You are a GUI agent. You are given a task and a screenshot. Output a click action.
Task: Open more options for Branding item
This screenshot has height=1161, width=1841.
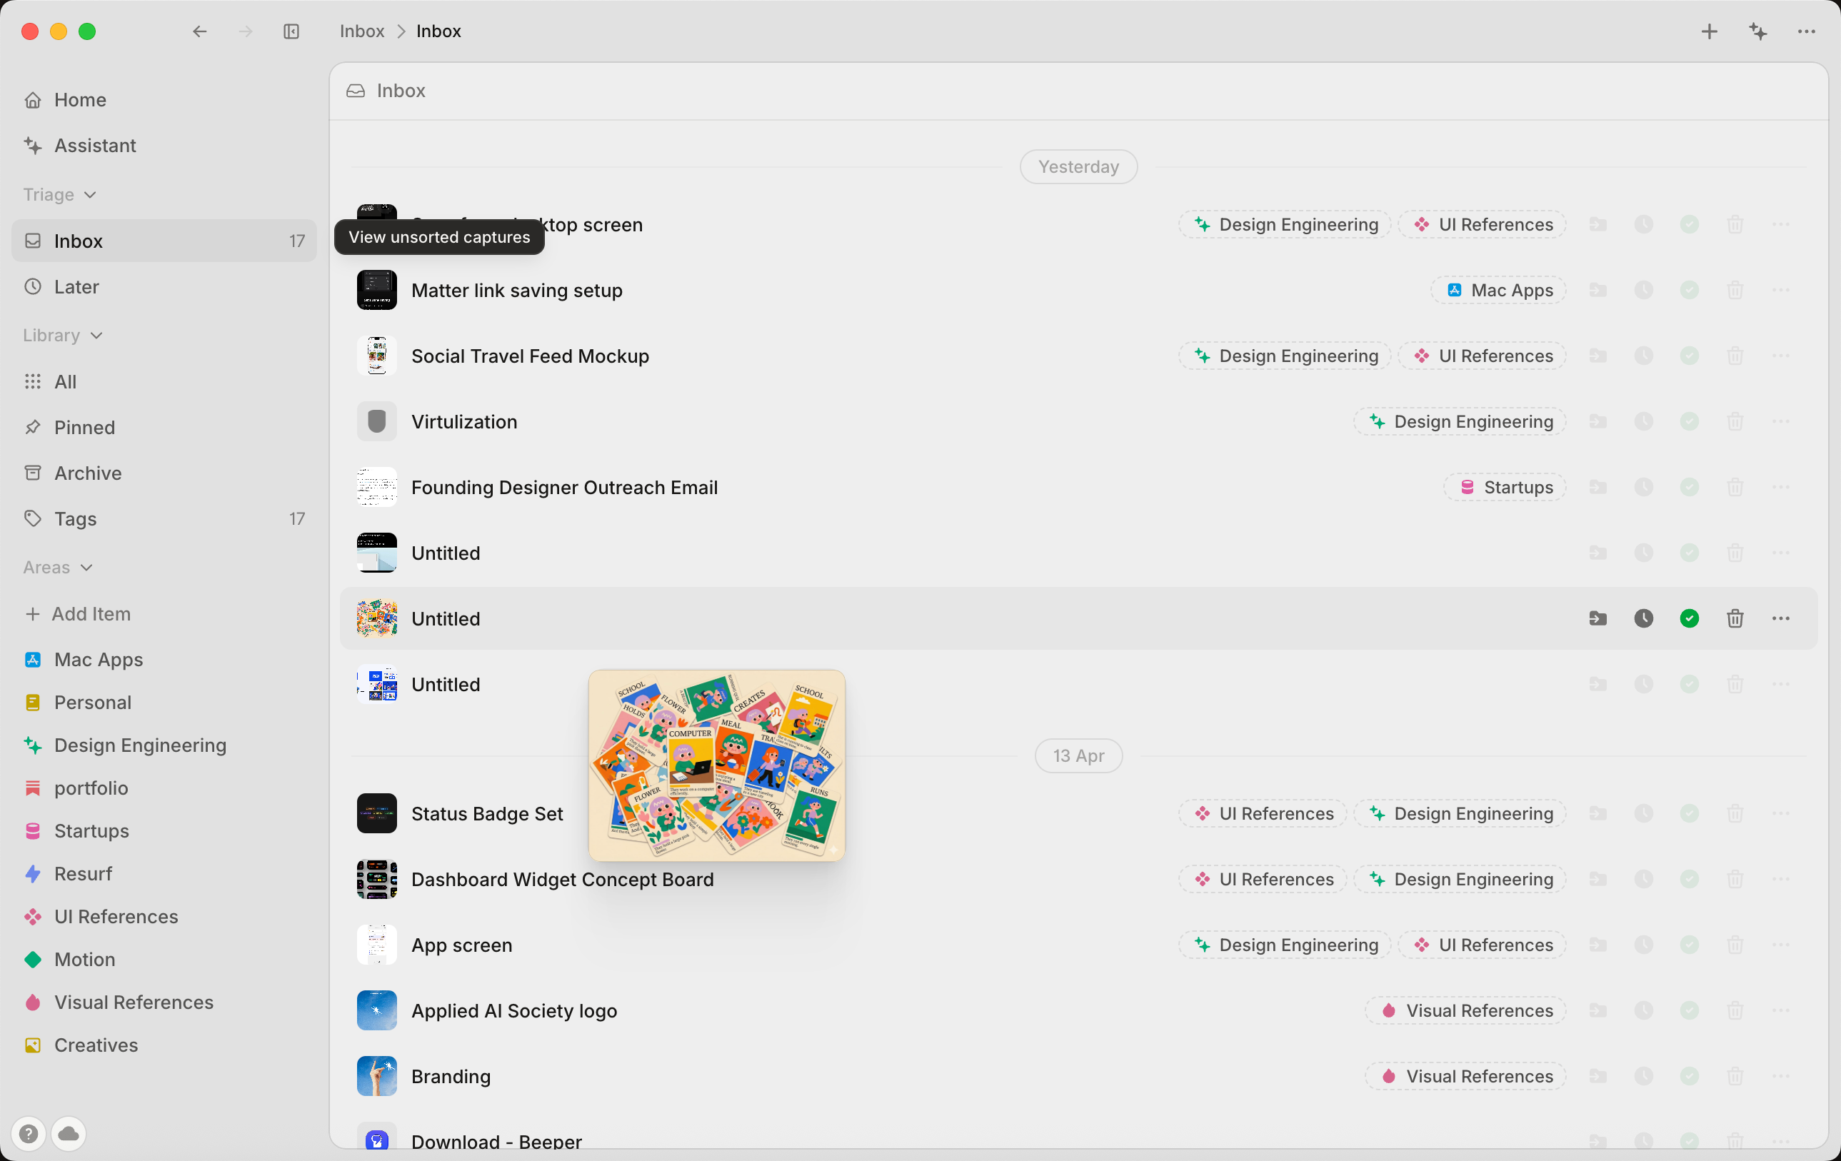pyautogui.click(x=1780, y=1076)
